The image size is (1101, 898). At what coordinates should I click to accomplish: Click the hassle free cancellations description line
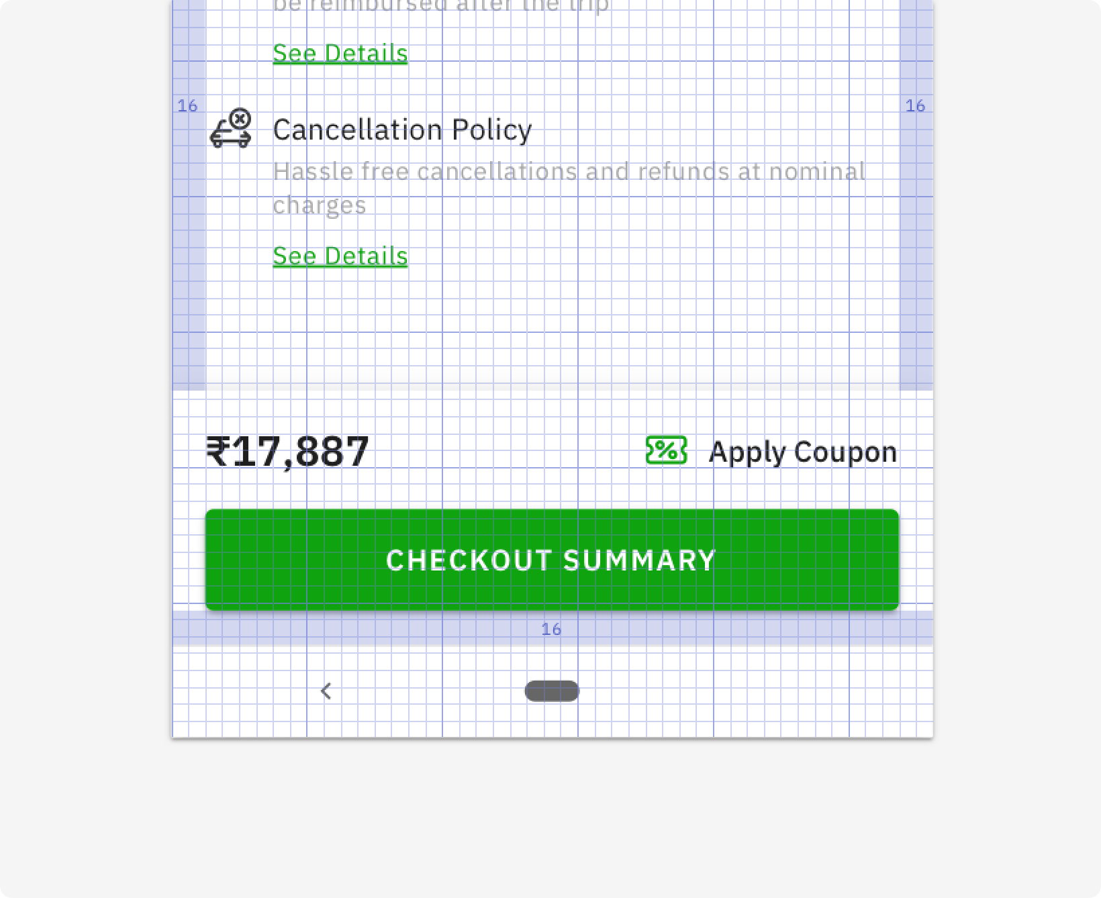(569, 172)
